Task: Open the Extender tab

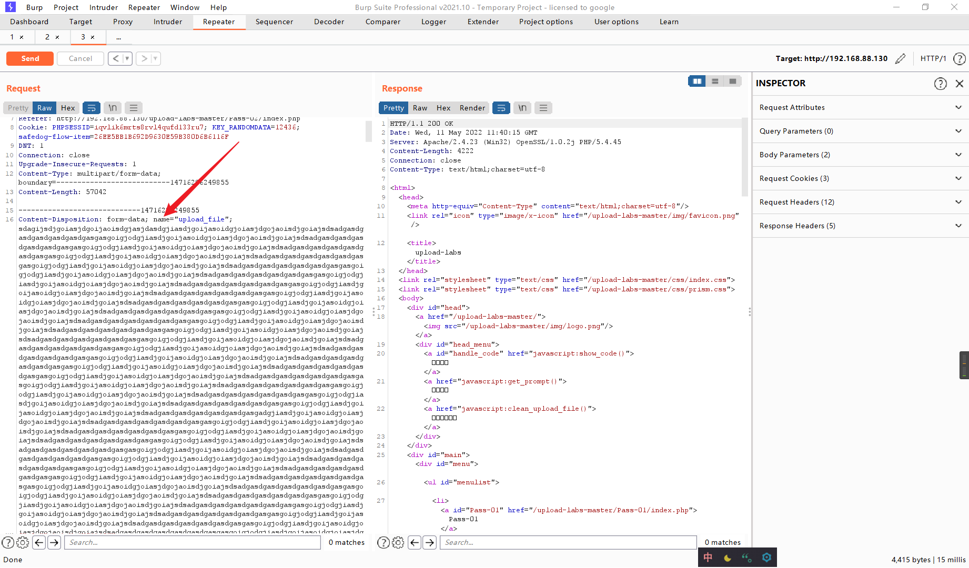Action: pyautogui.click(x=483, y=22)
